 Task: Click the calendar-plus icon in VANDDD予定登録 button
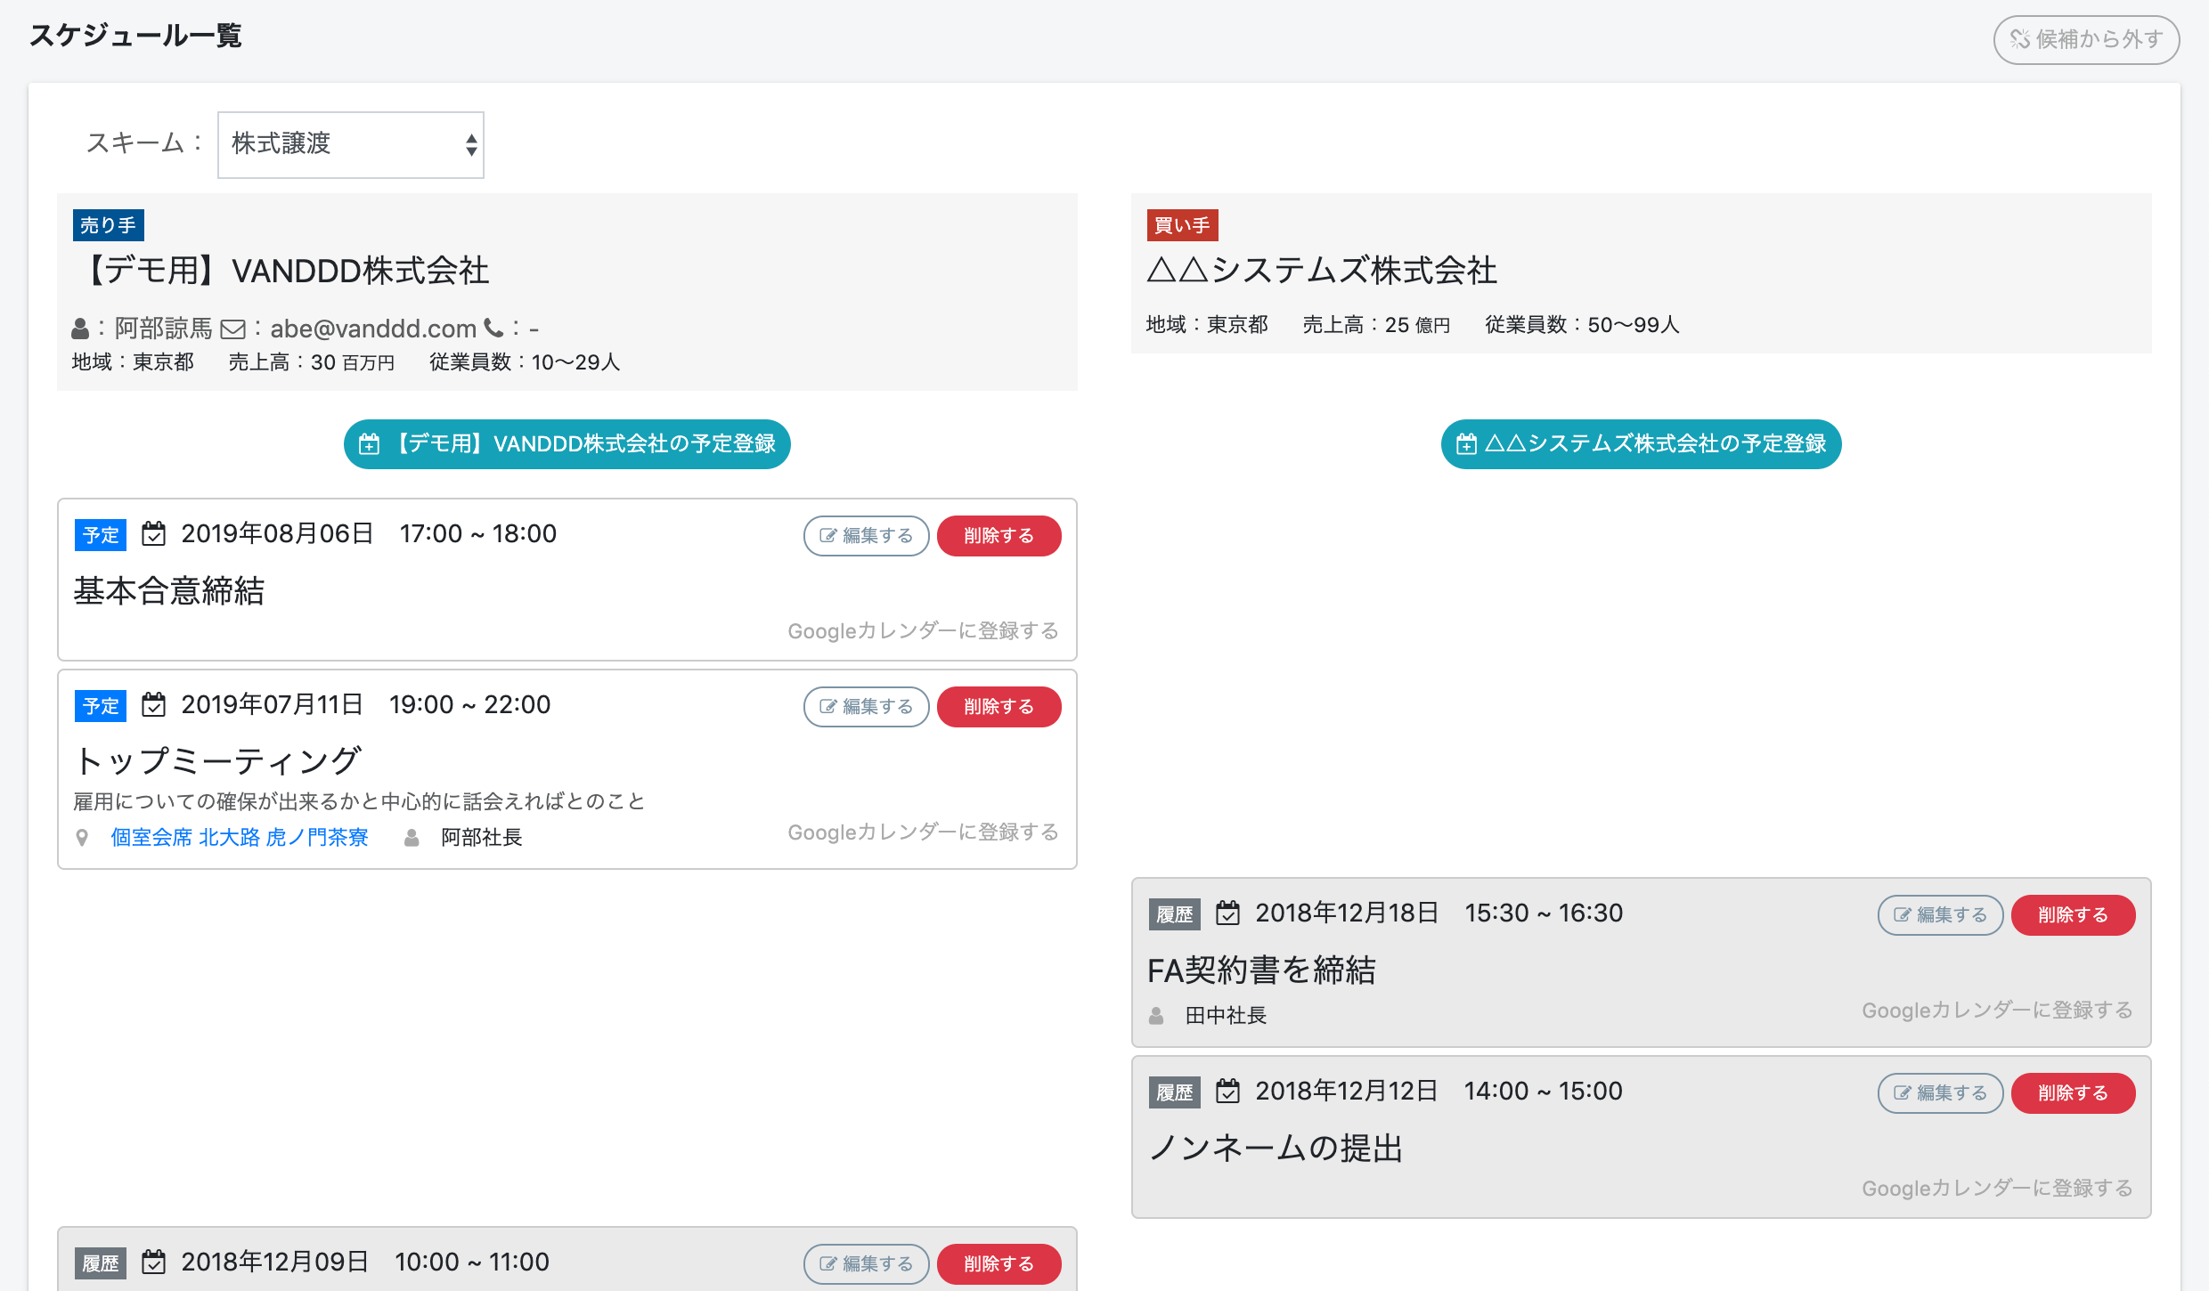[369, 444]
